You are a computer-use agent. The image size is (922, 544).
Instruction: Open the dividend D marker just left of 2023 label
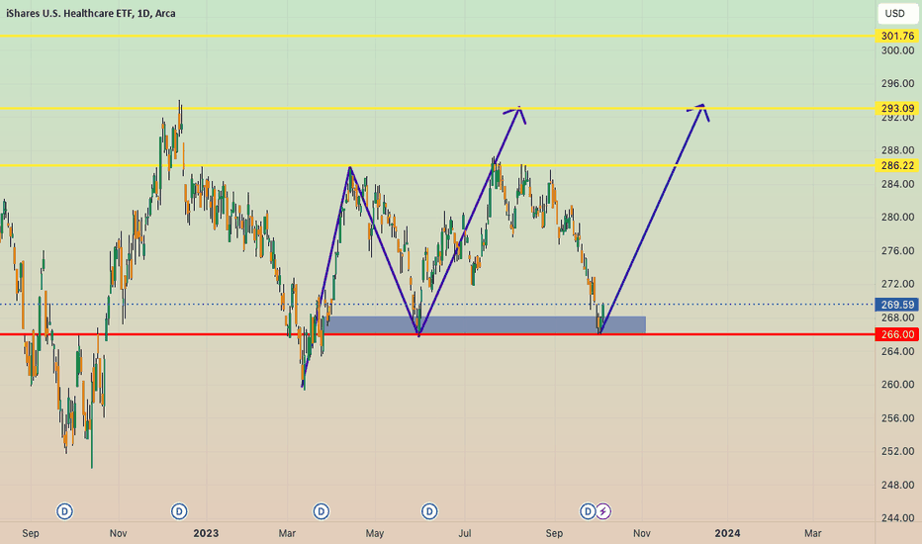pos(179,511)
